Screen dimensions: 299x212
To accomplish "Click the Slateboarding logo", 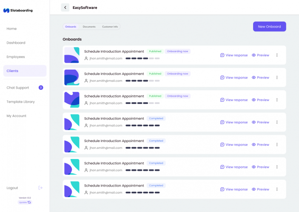I will (x=18, y=11).
